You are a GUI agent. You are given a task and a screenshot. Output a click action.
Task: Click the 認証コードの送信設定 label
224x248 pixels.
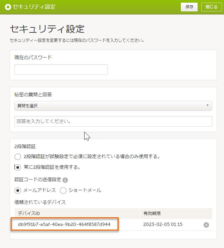coord(38,179)
